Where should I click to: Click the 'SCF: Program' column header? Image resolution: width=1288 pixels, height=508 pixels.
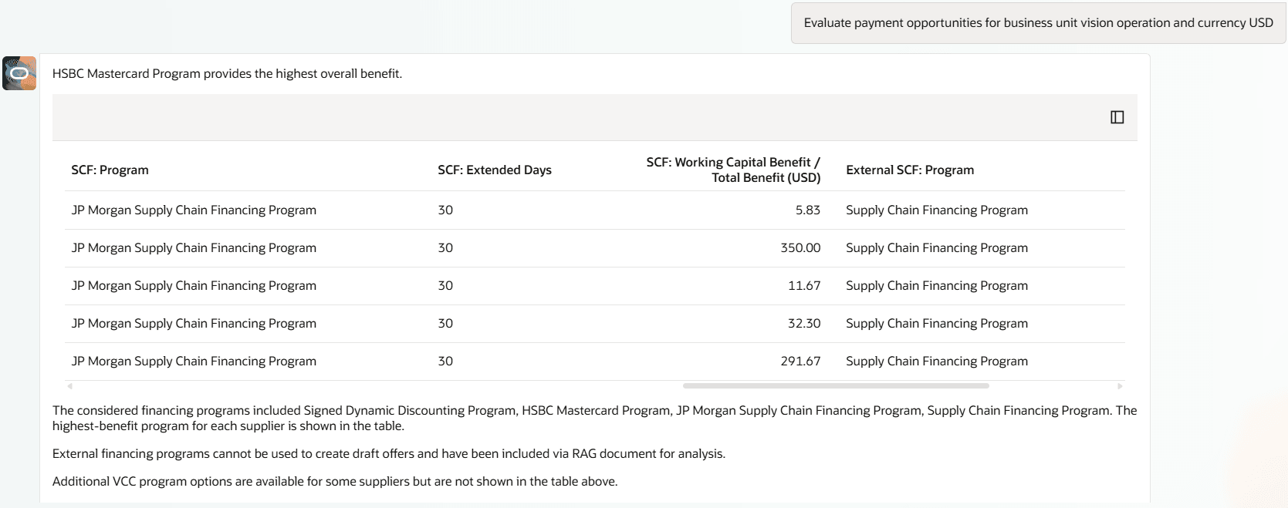click(110, 170)
